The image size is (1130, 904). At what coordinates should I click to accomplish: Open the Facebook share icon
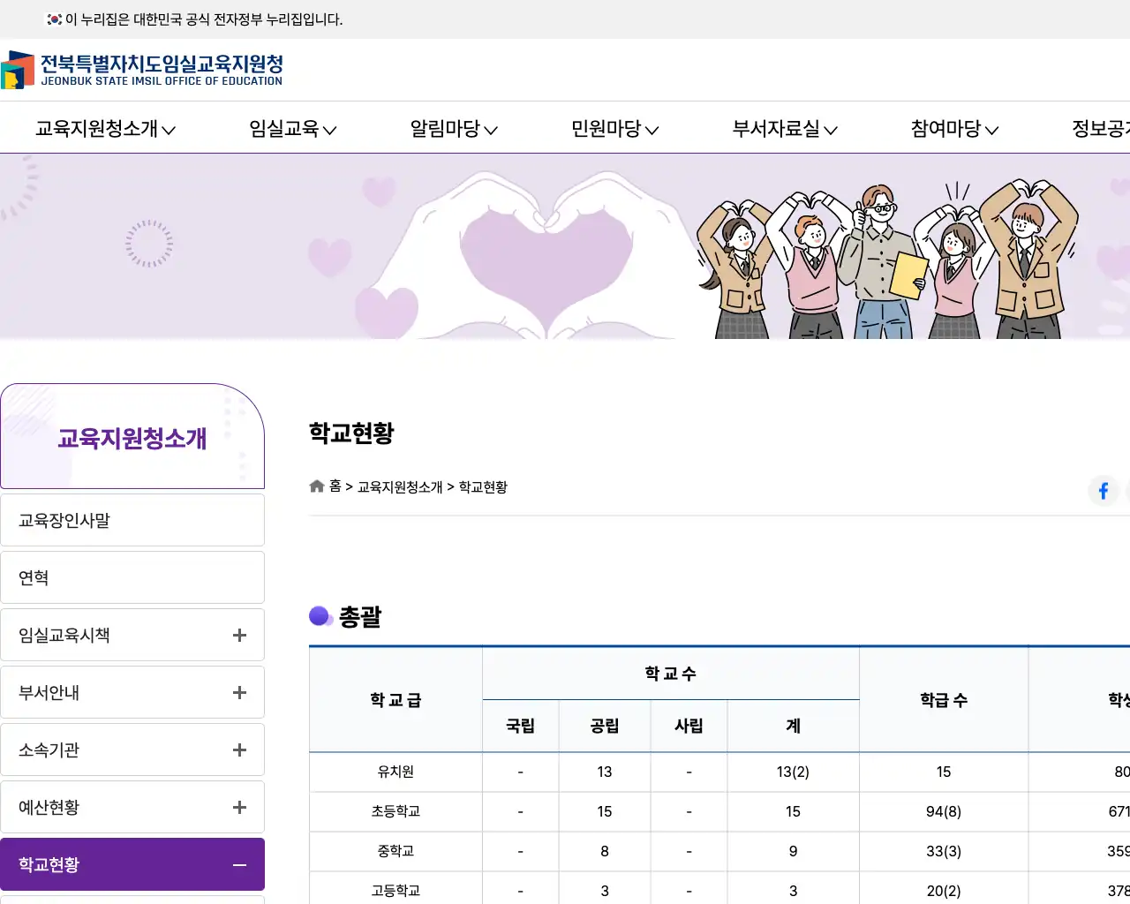click(x=1103, y=491)
